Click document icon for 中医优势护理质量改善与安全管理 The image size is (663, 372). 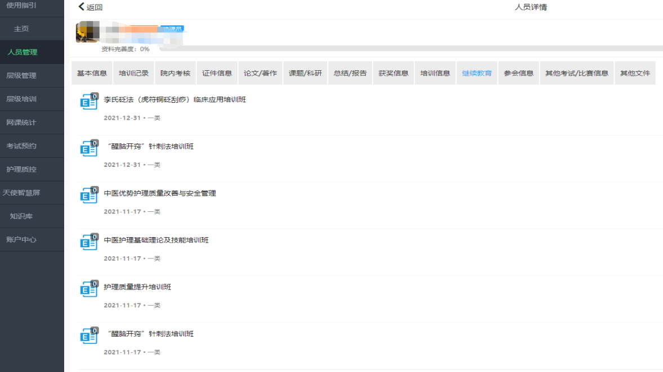[88, 196]
